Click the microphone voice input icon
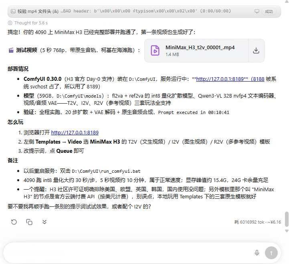This screenshot has height=264, width=289. click(257, 253)
